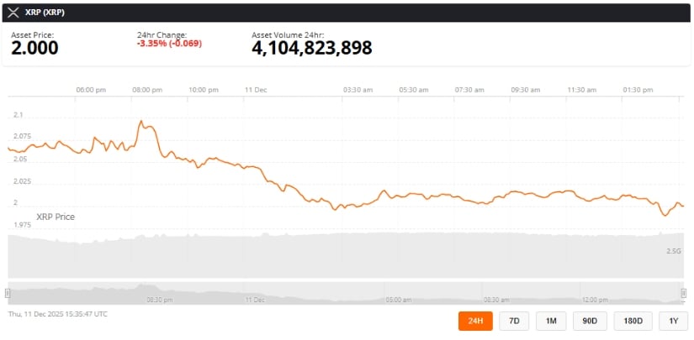Switch chart to 7D range
This screenshot has height=340, width=694.
tap(513, 321)
